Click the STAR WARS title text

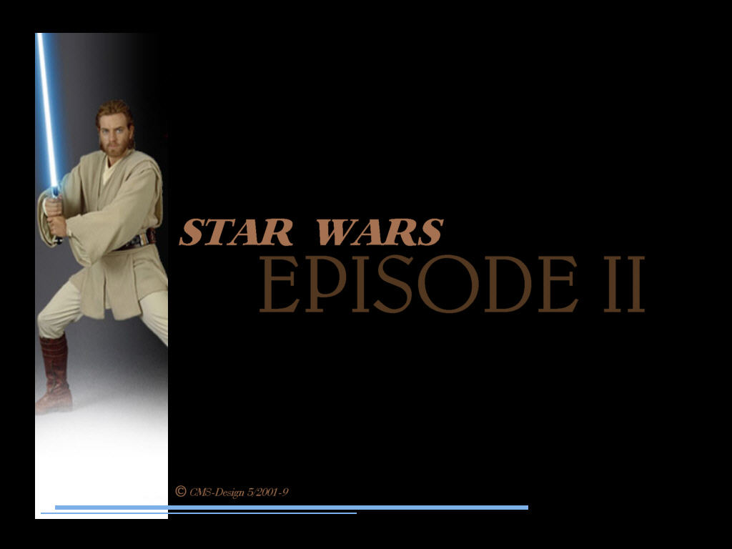click(x=311, y=230)
